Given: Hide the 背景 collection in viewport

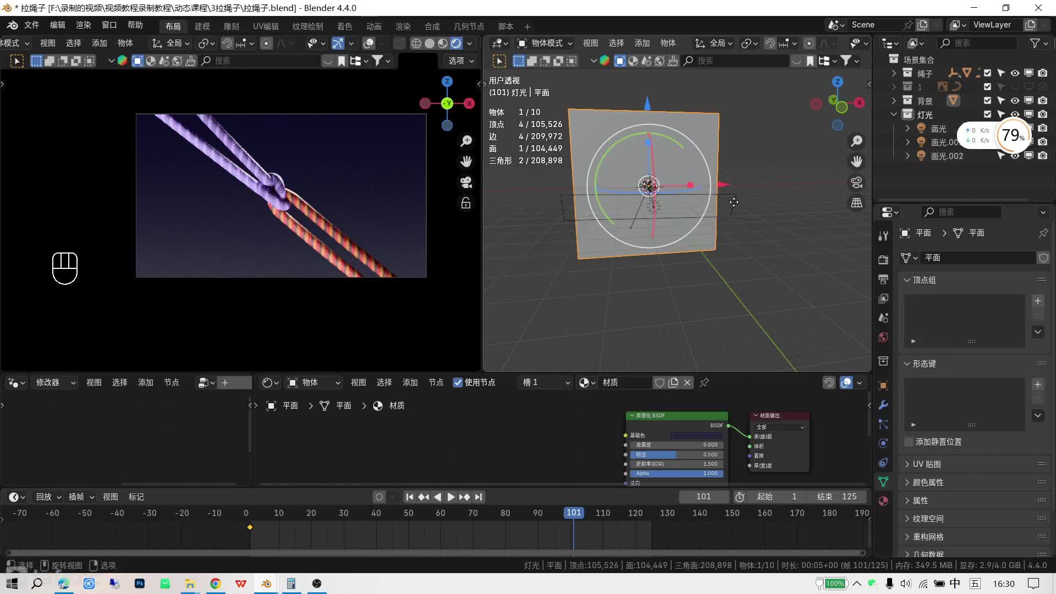Looking at the screenshot, I should click(1015, 100).
